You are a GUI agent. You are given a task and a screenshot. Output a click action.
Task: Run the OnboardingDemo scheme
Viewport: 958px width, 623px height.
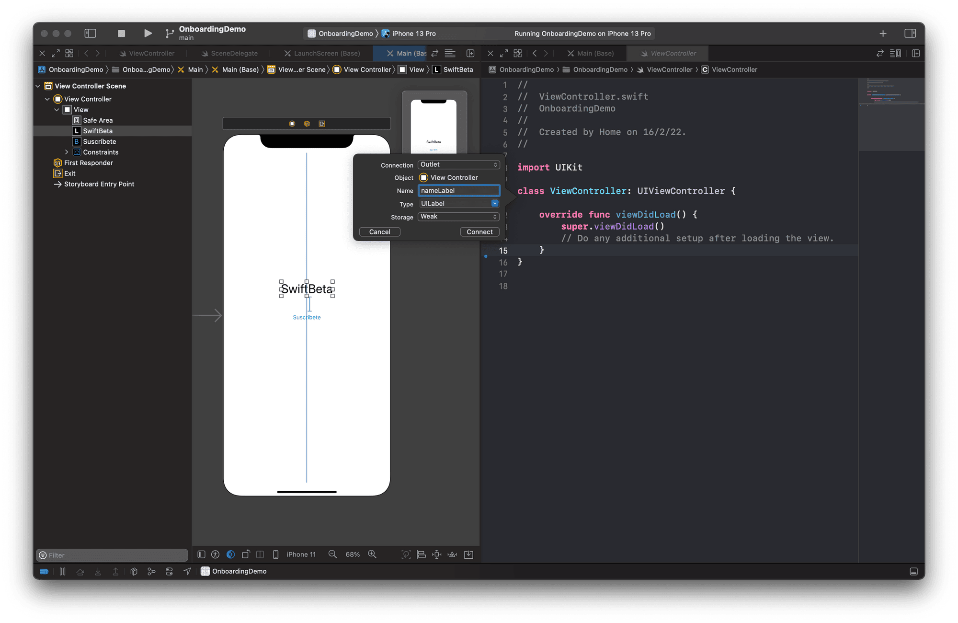(x=148, y=33)
